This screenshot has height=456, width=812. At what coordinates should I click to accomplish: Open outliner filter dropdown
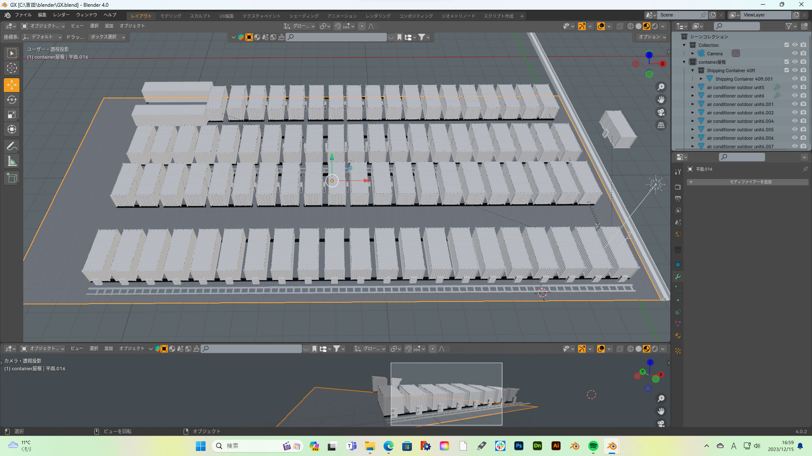coord(791,26)
